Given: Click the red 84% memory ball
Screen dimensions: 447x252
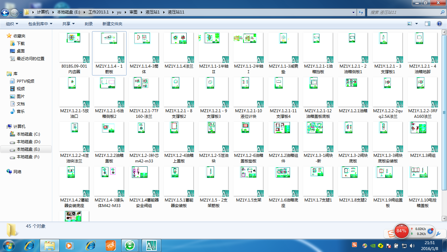Looking at the screenshot, I should coord(401,231).
